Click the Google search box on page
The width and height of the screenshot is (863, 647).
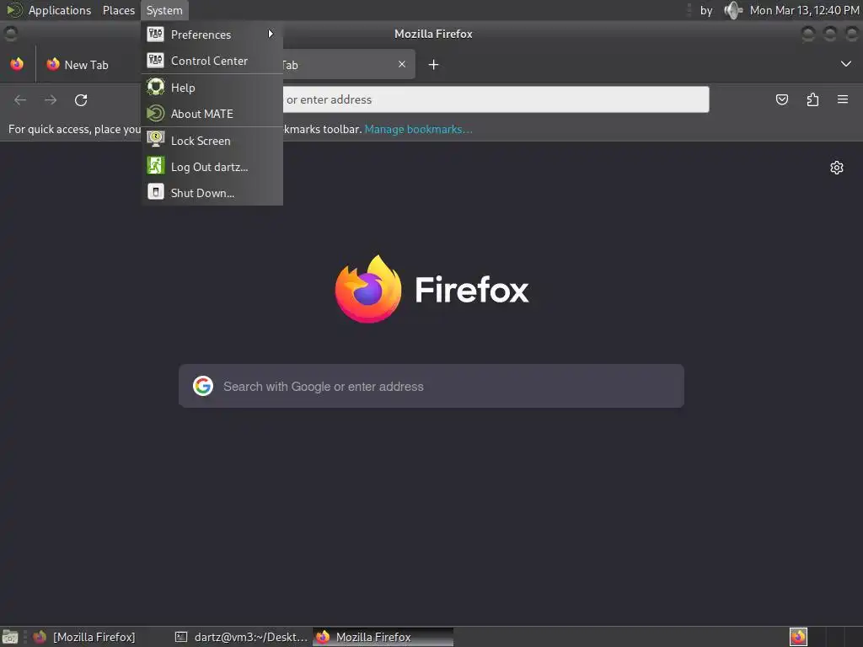point(431,386)
